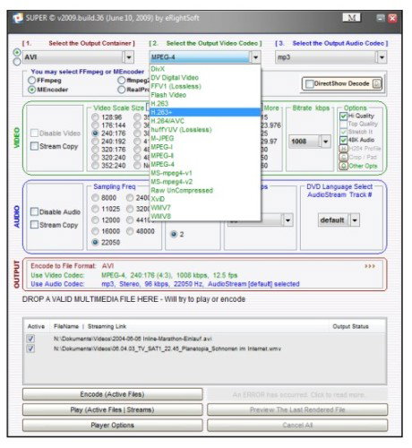Viewport: 412px width, 448px height.
Task: Open the Crop / Pad icon option
Action: tap(343, 157)
